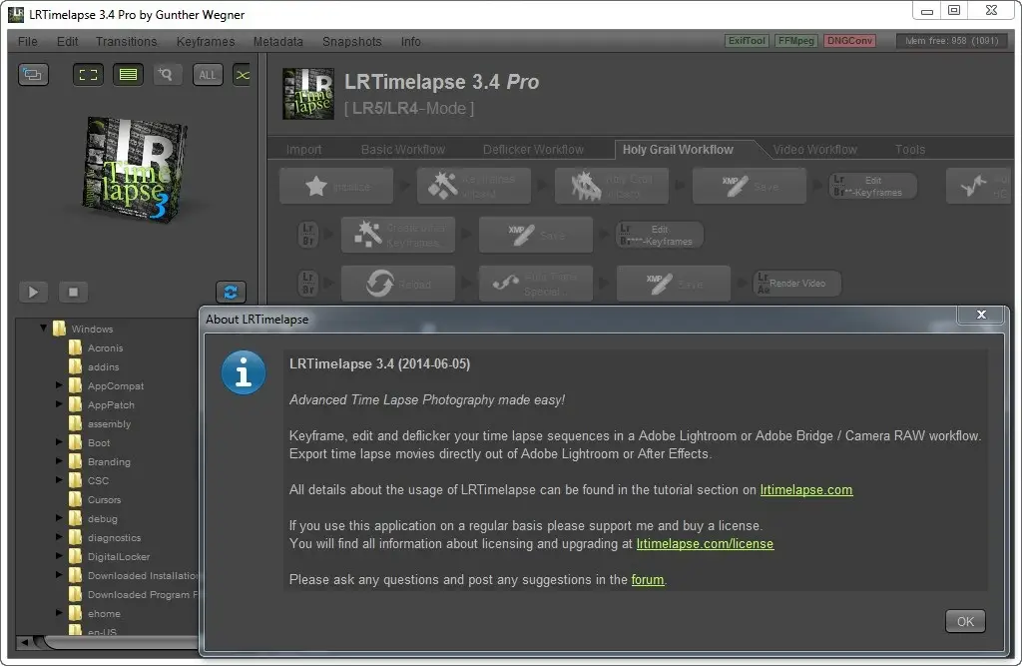
Task: Click the FFMpeg status indicator
Action: [x=795, y=41]
